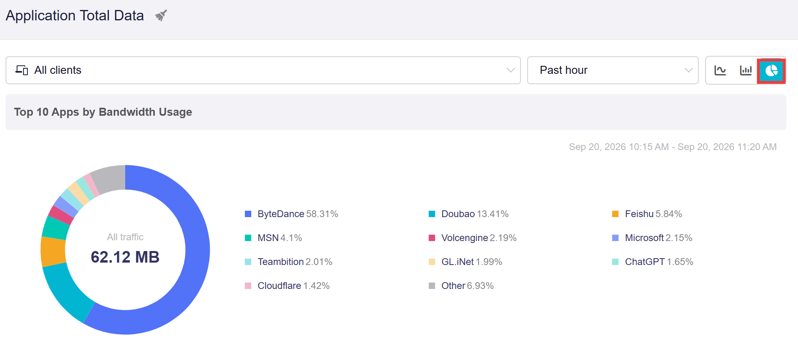Click the GL.iNet legend color square

[x=432, y=262]
